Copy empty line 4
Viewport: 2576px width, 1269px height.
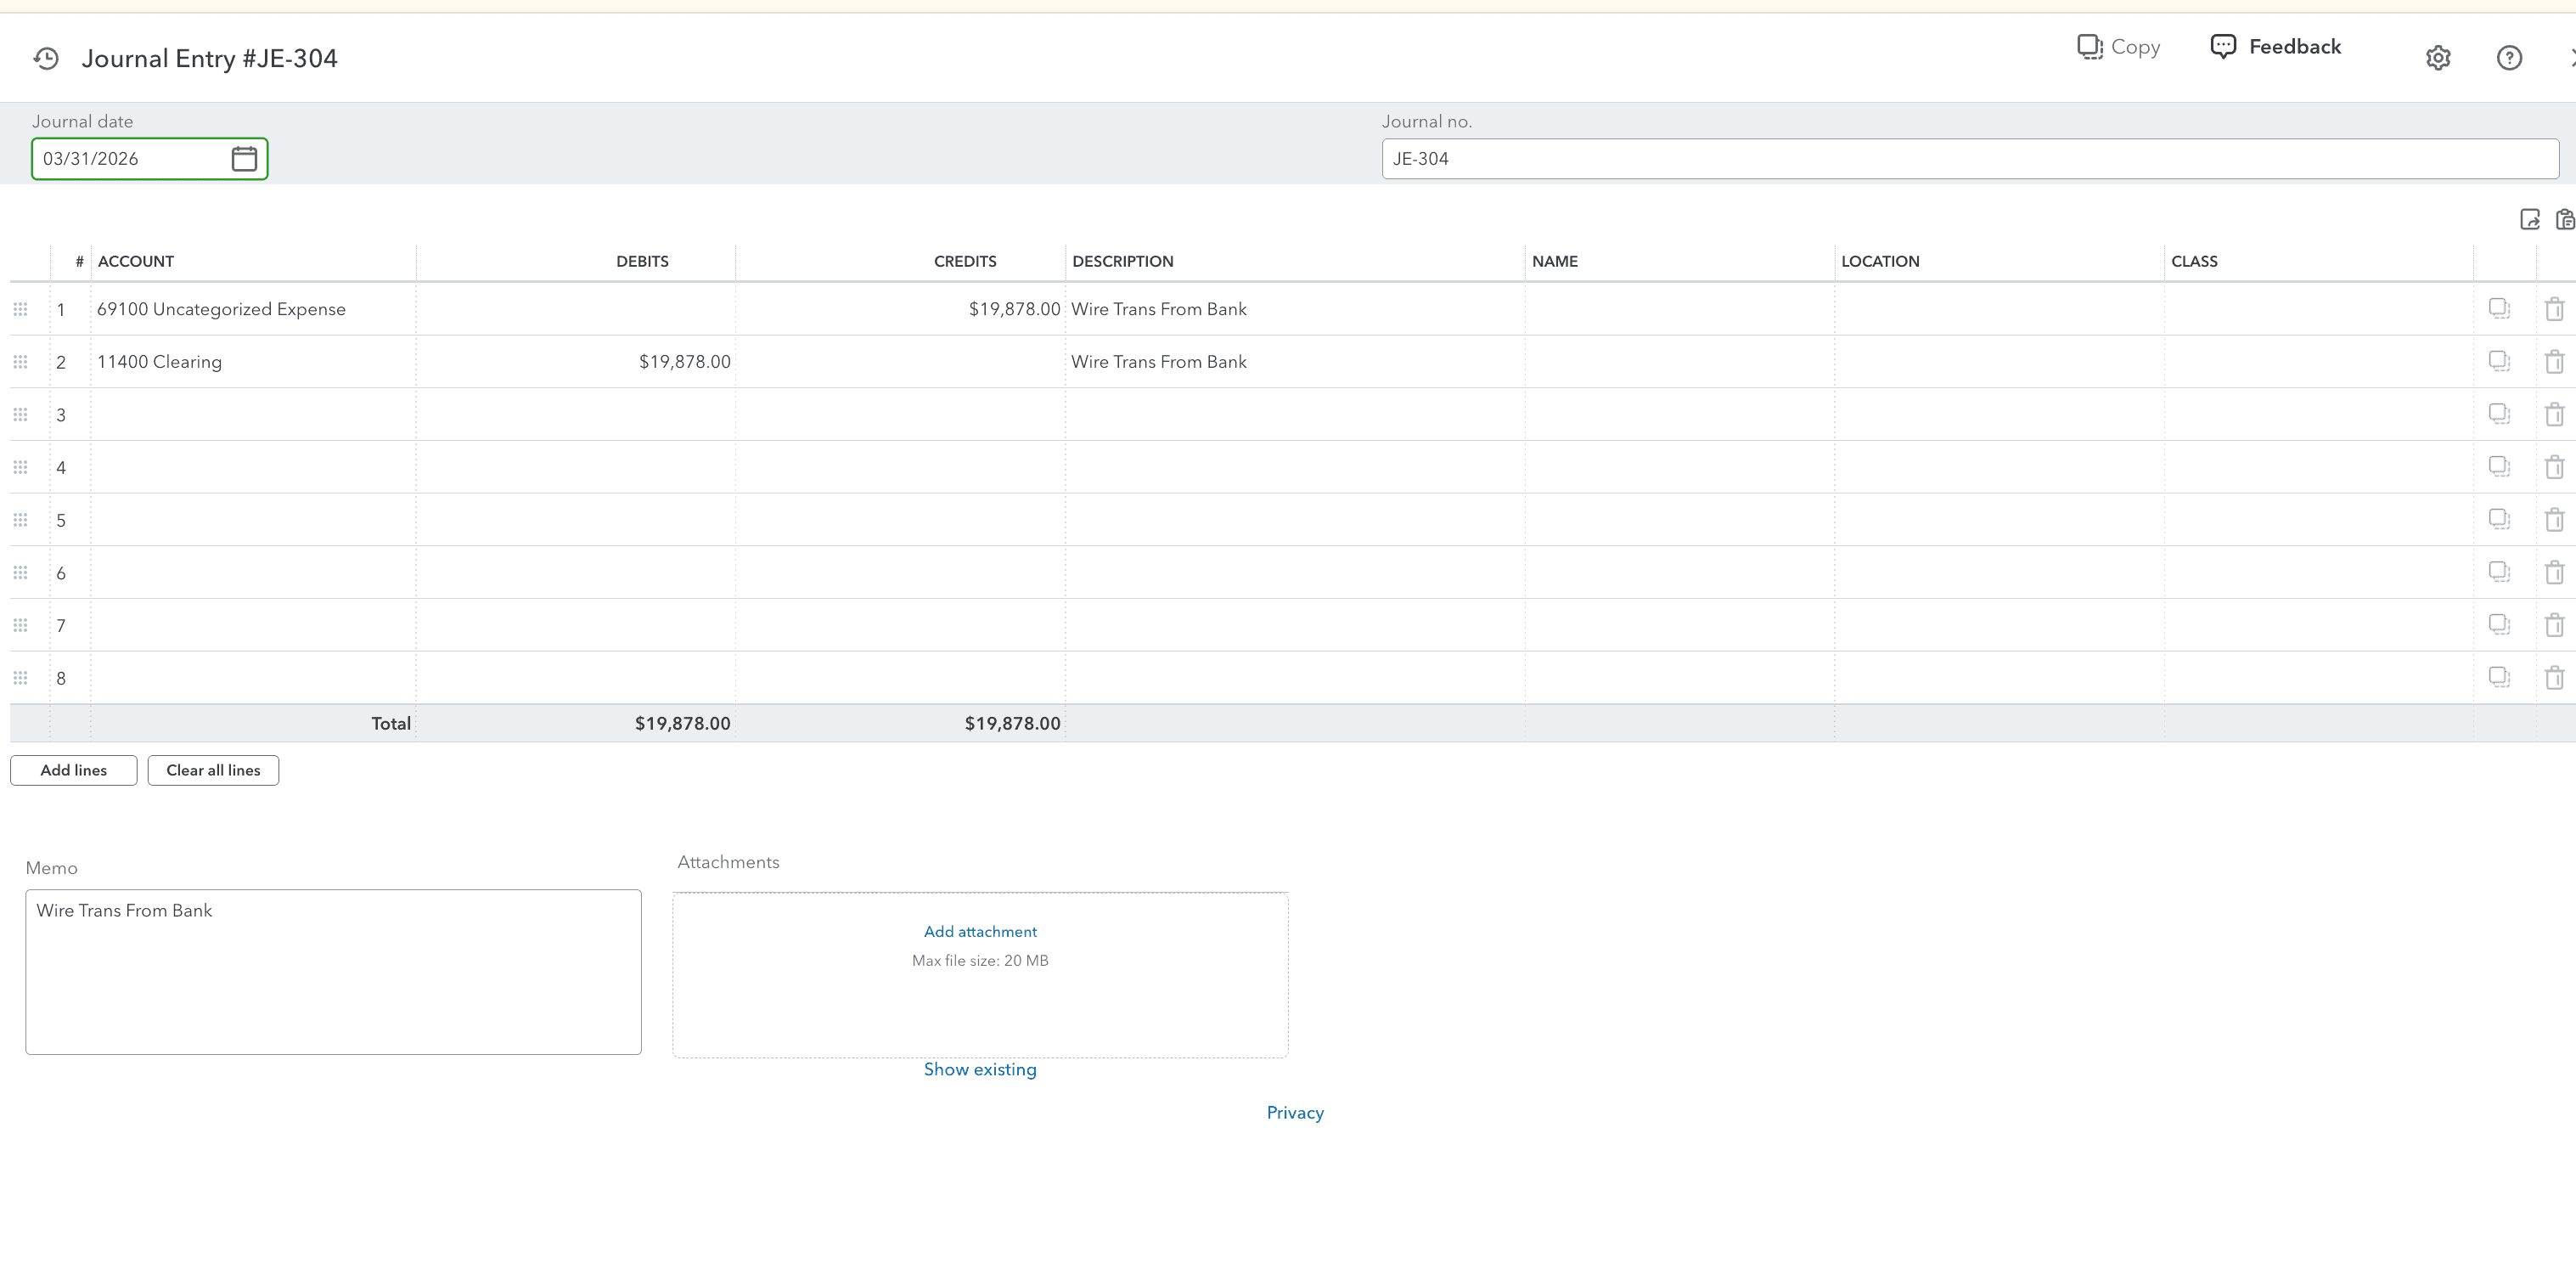[2499, 466]
